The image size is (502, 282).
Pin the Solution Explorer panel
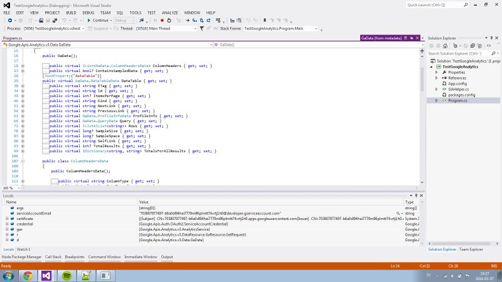coord(491,38)
